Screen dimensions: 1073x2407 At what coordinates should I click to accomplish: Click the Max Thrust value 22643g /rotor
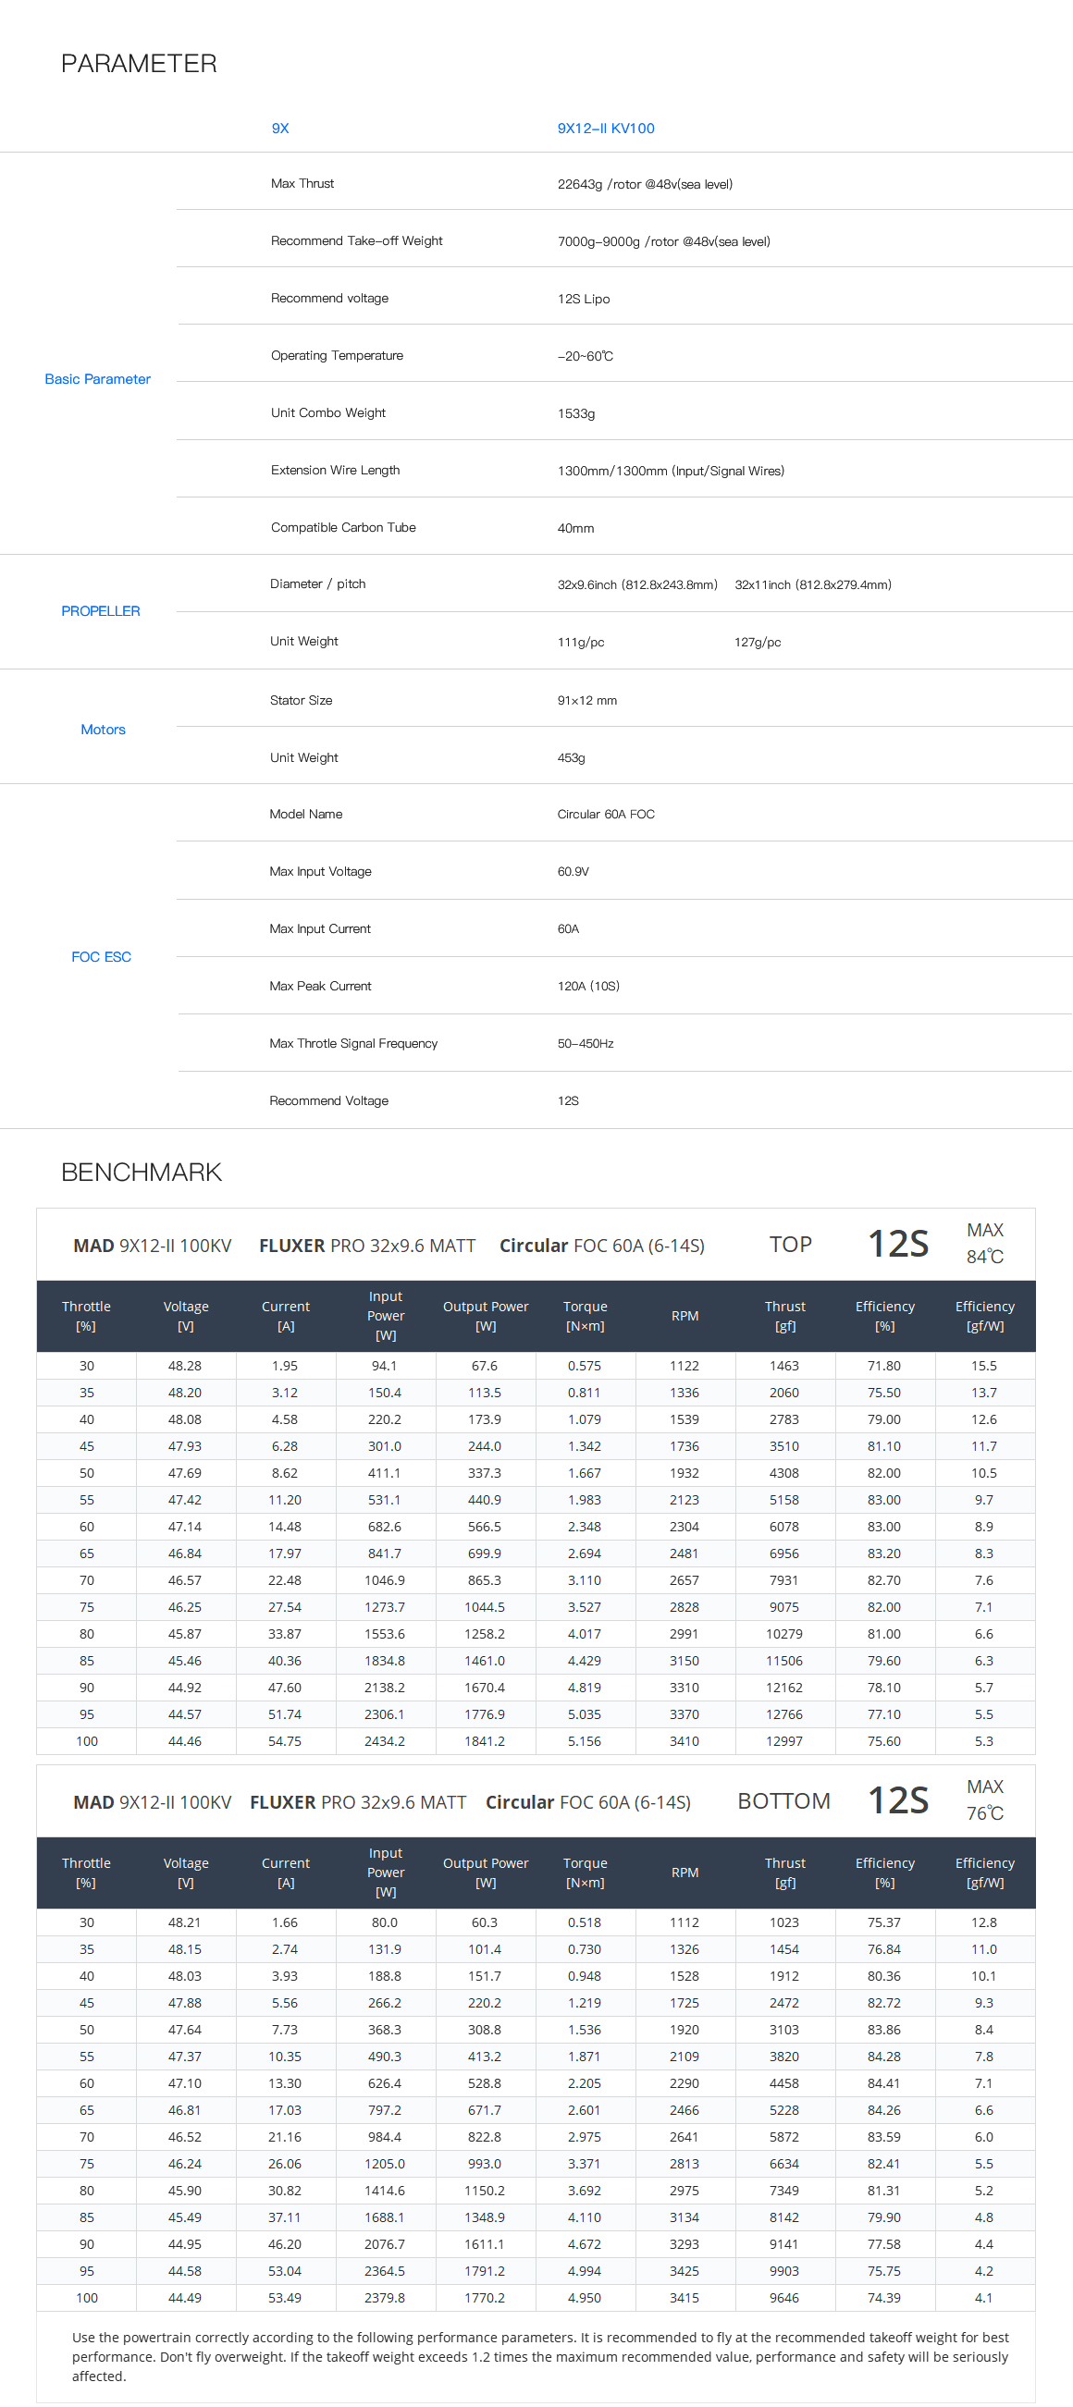(x=644, y=184)
